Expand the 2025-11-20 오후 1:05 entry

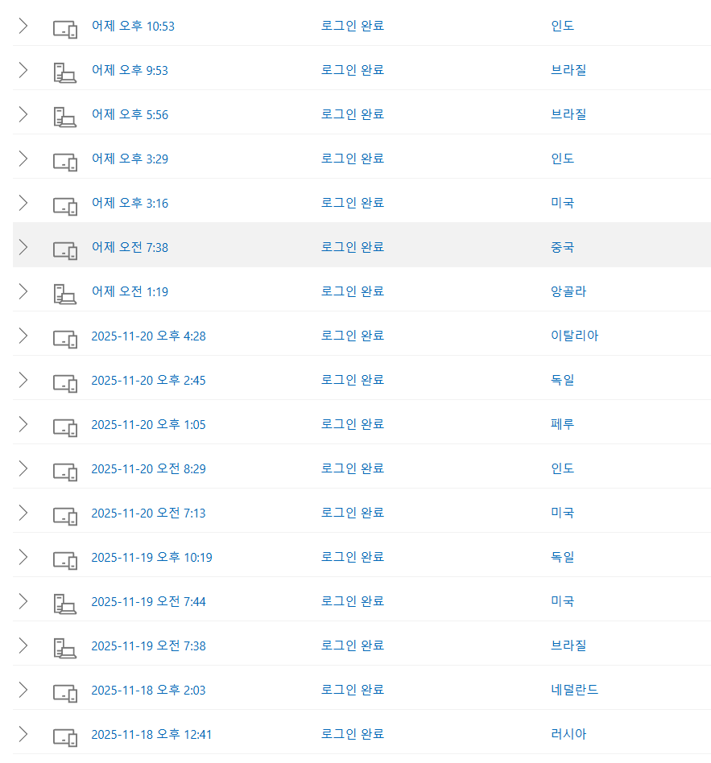[x=23, y=425]
